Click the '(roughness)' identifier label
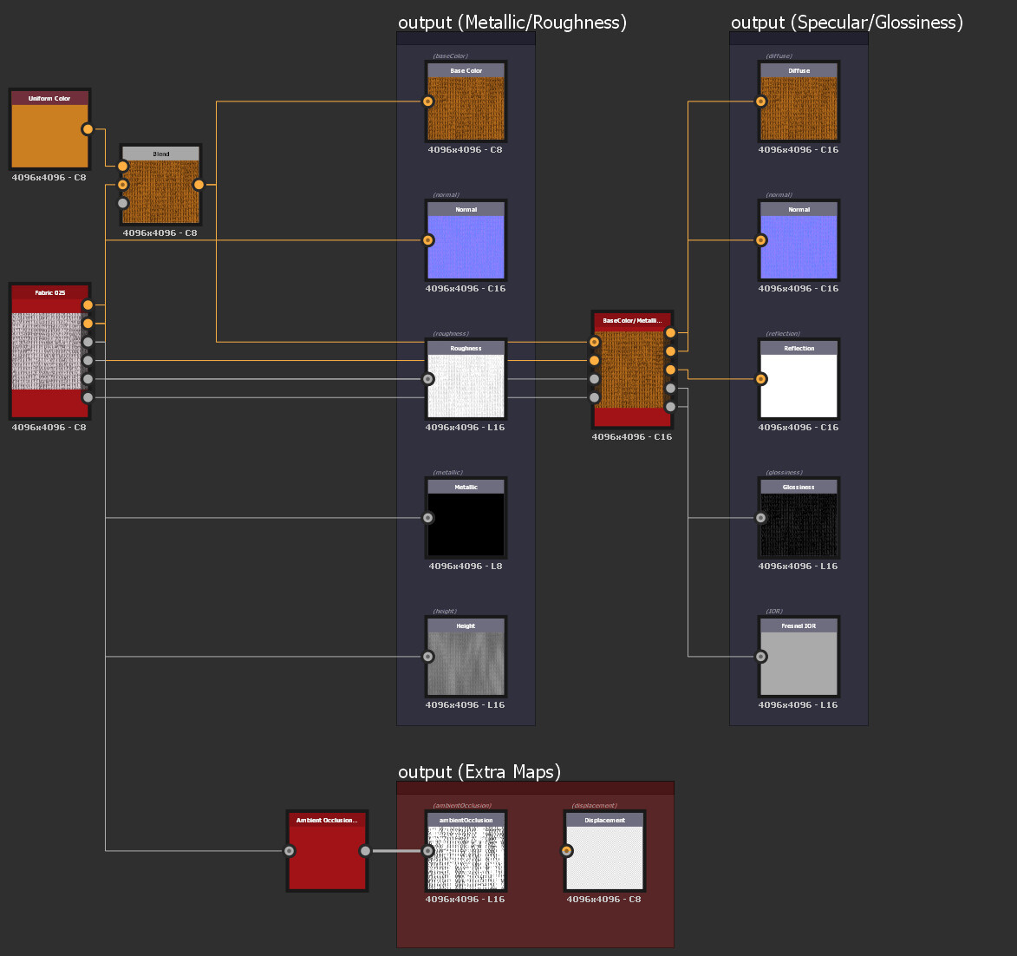Screen dimensions: 1017x956 coord(451,334)
